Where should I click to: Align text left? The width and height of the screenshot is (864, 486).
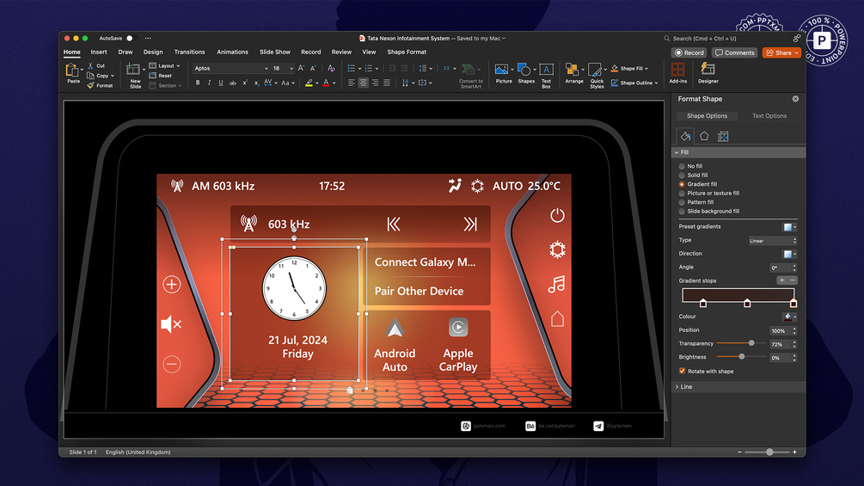click(351, 83)
